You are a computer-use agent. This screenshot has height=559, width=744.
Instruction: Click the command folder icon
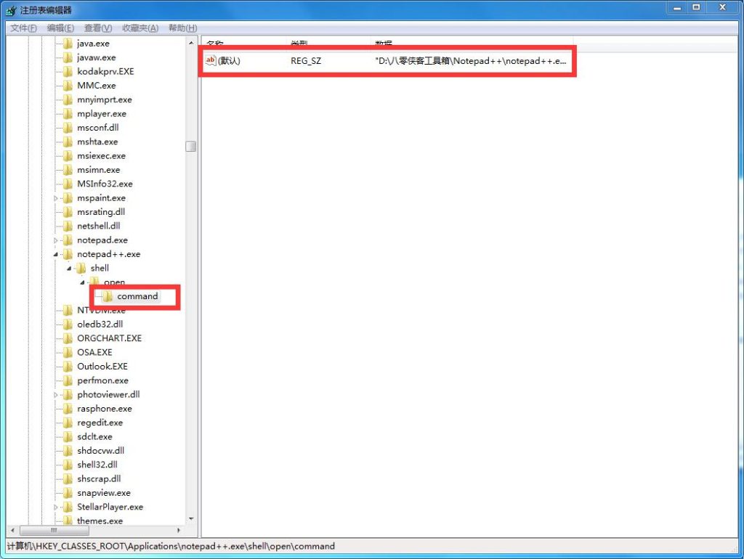[x=108, y=296]
